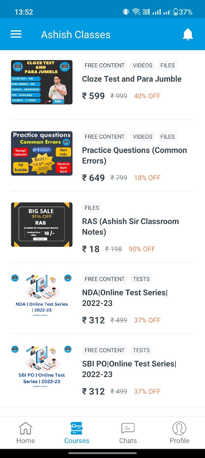Image resolution: width=205 pixels, height=458 pixels.
Task: Tap the notification bell icon
Action: [x=188, y=35]
